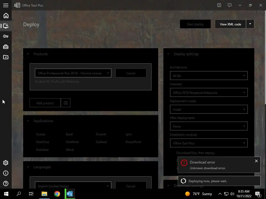This screenshot has width=266, height=199.
Task: Collapse the Products section
Action: (28, 54)
